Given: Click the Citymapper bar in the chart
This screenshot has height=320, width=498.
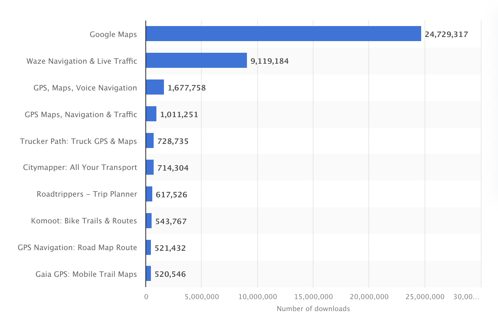Looking at the screenshot, I should coord(150,167).
